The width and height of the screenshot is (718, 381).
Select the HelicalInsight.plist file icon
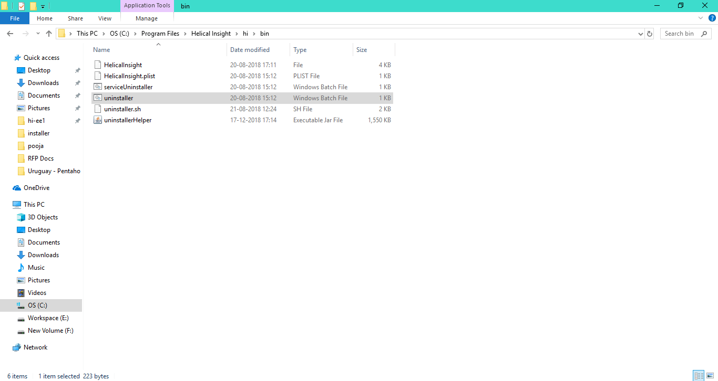pos(97,76)
